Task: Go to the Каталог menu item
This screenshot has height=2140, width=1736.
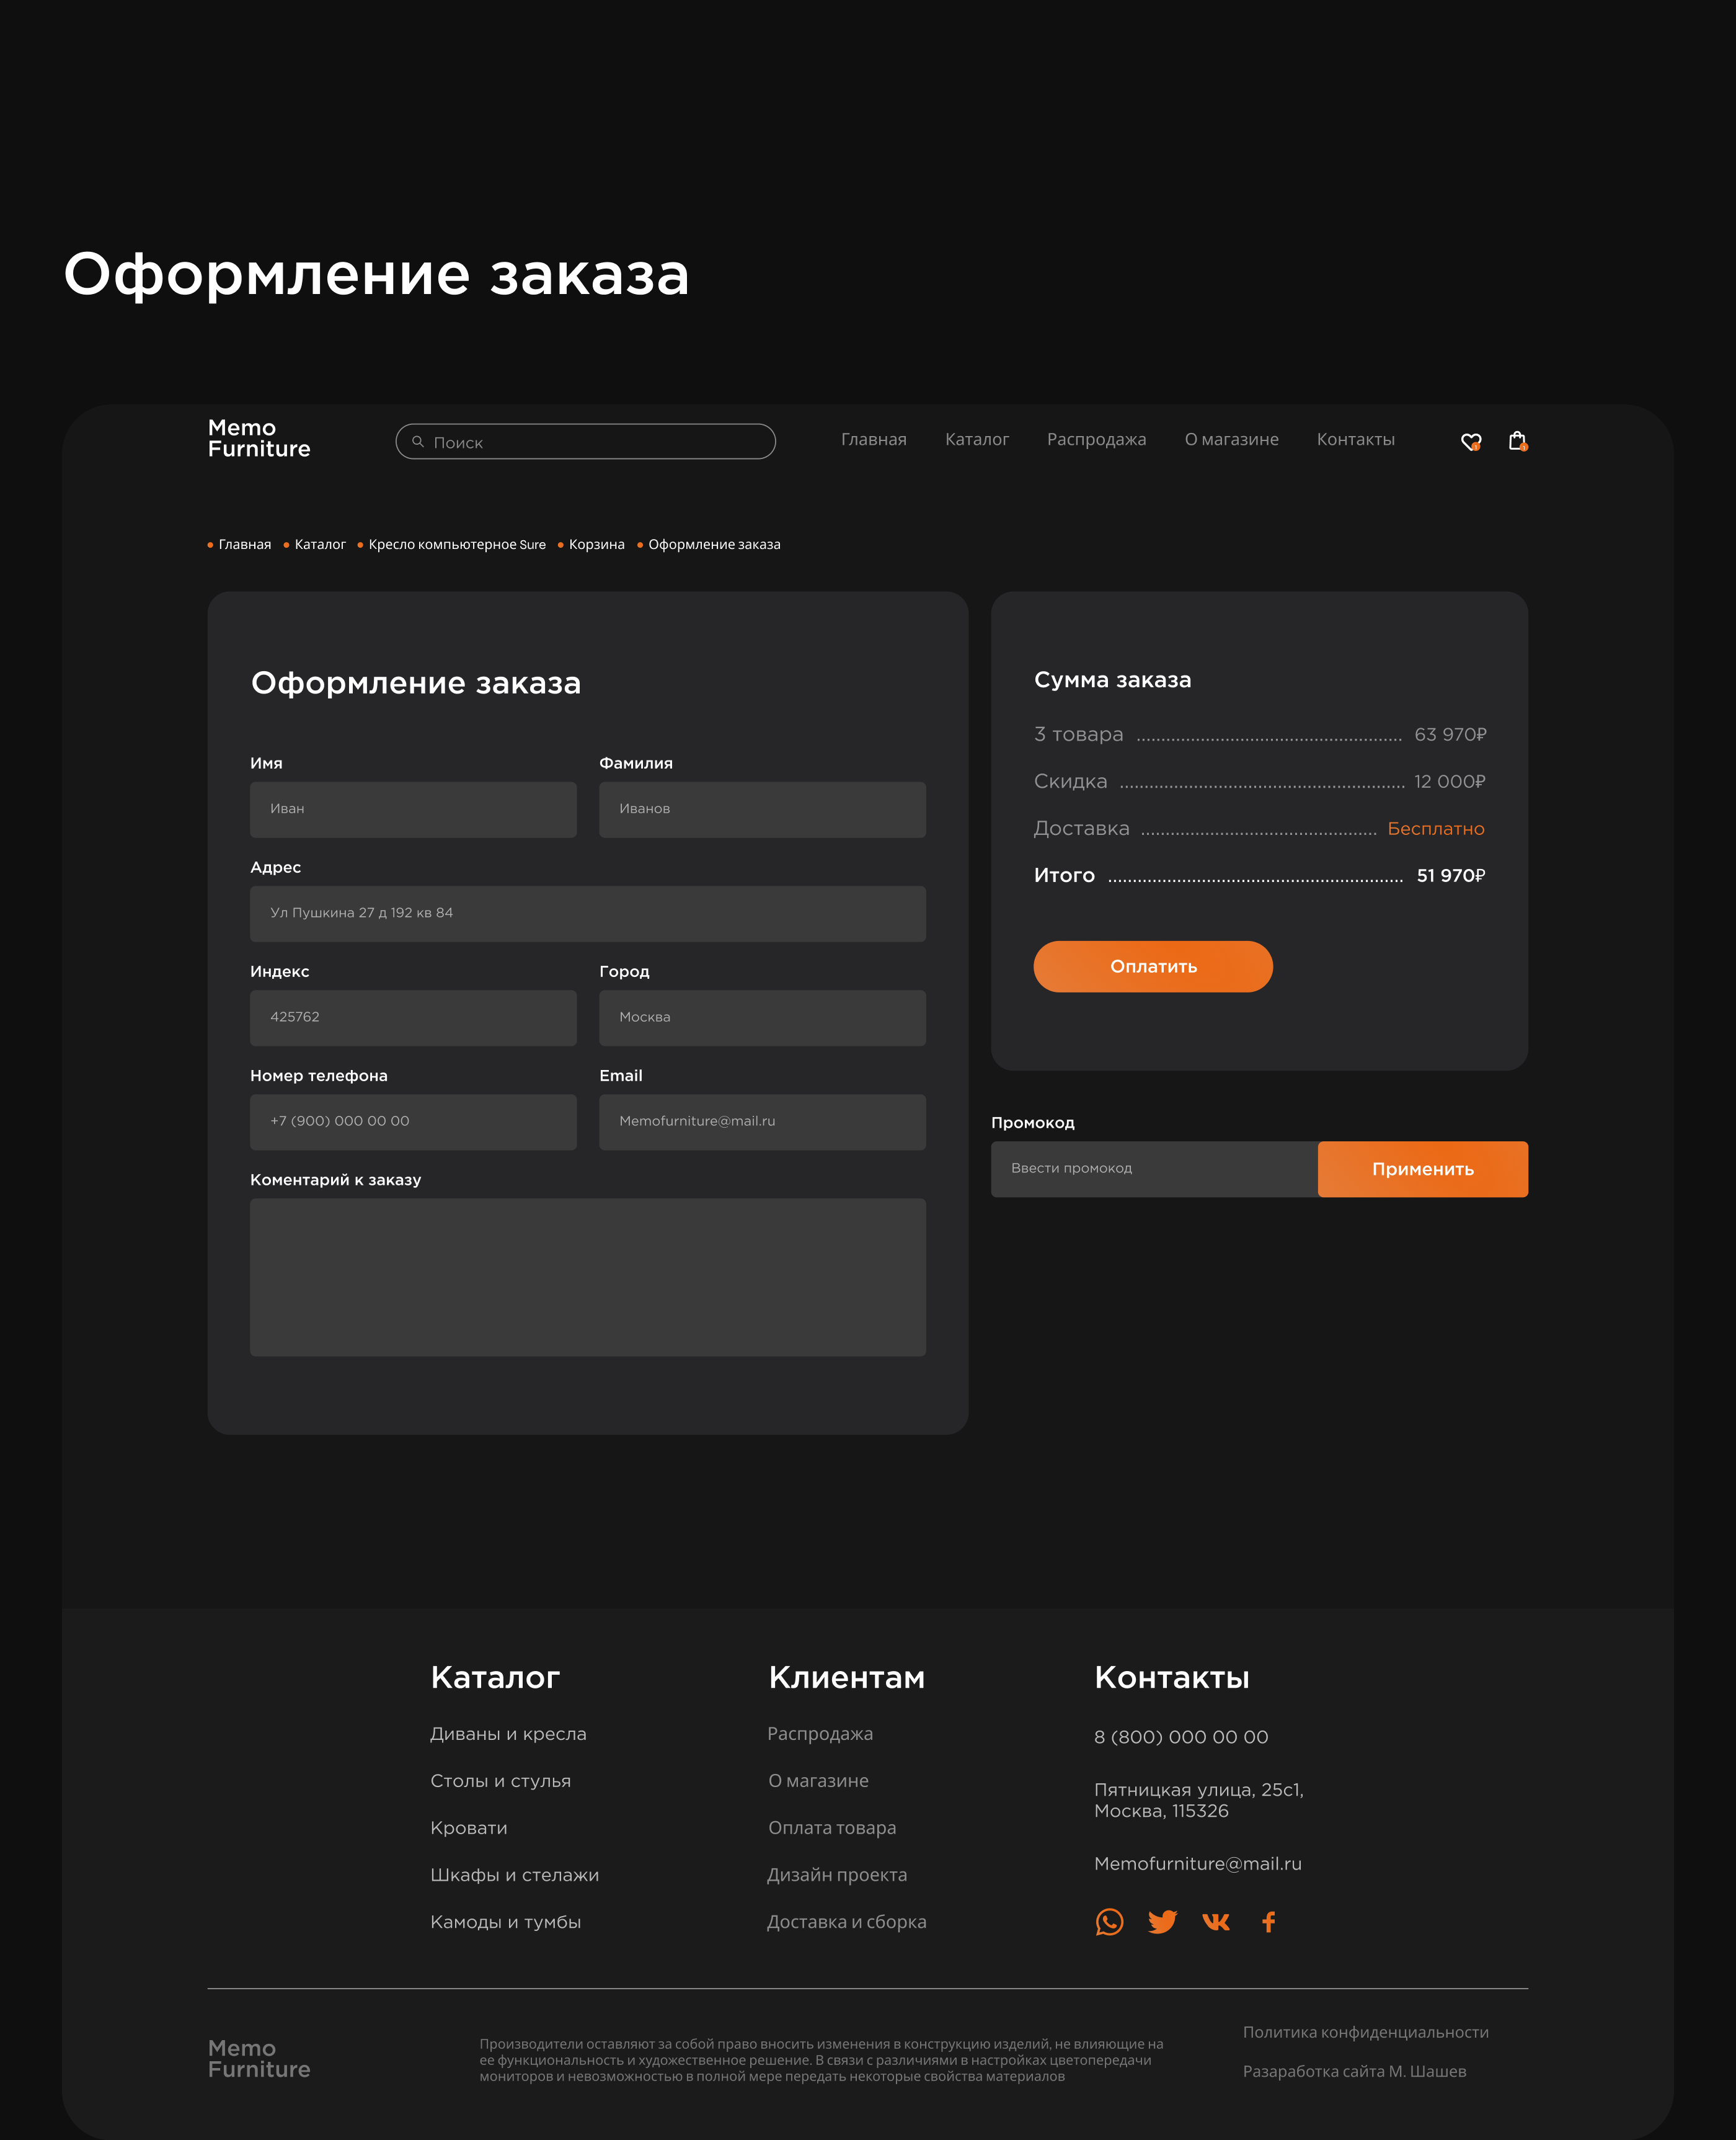Action: coord(976,439)
